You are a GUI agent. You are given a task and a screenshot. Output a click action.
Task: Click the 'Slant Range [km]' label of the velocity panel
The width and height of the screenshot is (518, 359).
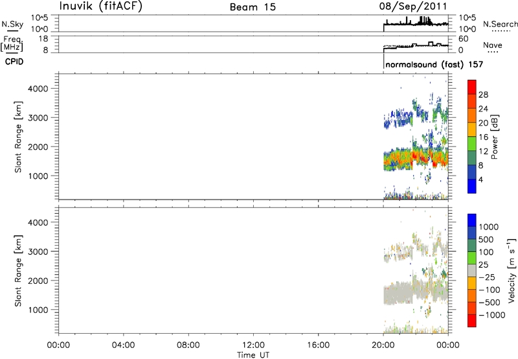click(x=18, y=271)
